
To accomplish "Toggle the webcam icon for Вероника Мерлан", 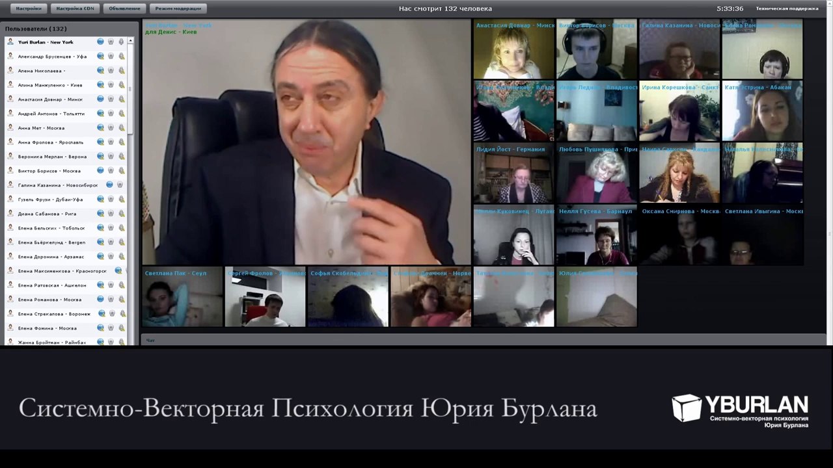I will pos(111,156).
